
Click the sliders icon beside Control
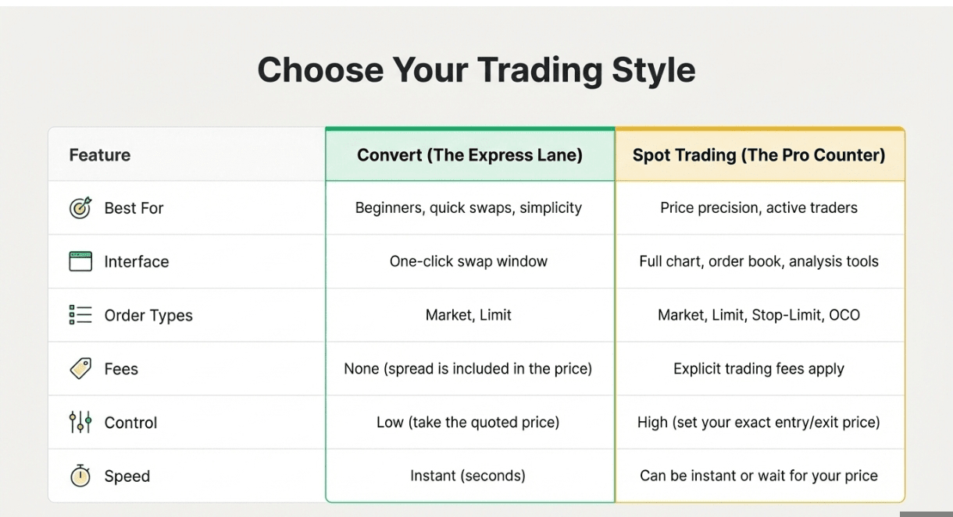point(80,423)
